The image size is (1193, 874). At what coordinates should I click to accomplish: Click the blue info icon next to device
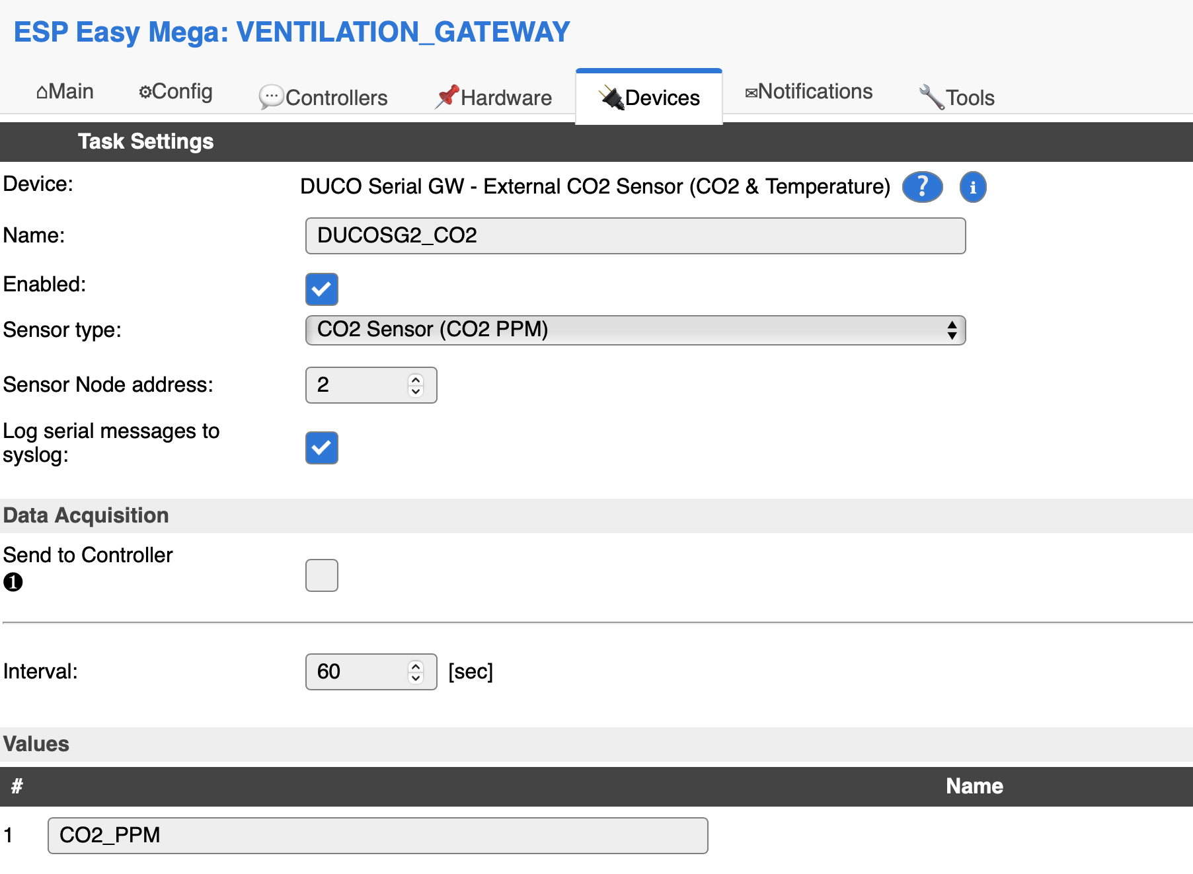(x=972, y=187)
